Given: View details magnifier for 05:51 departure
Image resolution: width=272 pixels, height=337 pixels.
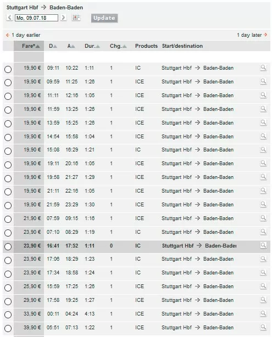Looking at the screenshot, I should pyautogui.click(x=263, y=327).
